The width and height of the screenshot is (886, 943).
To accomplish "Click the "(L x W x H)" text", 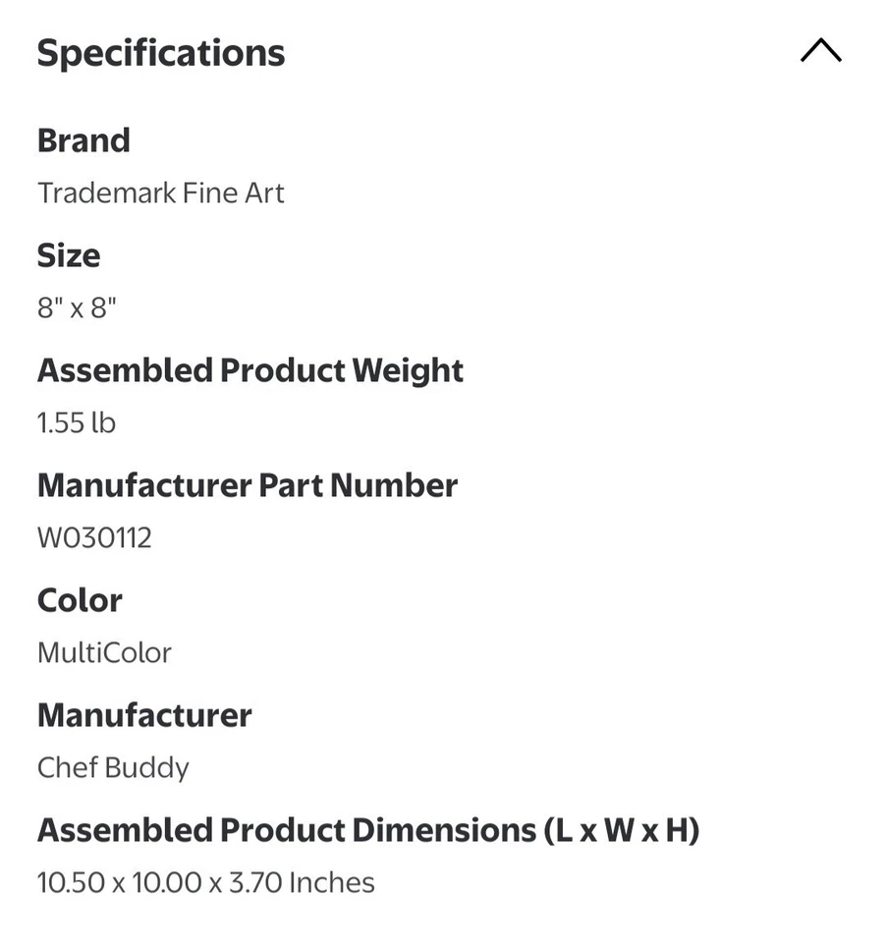I will (x=621, y=830).
